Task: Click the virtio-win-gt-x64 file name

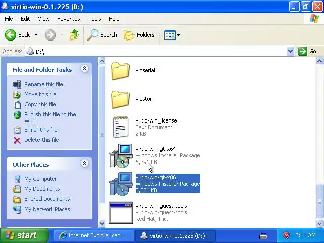Action: click(155, 149)
